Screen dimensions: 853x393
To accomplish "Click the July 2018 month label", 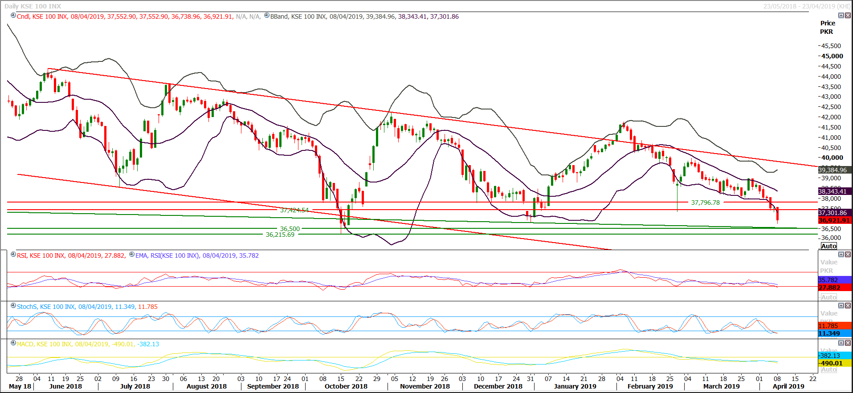I will tap(135, 386).
